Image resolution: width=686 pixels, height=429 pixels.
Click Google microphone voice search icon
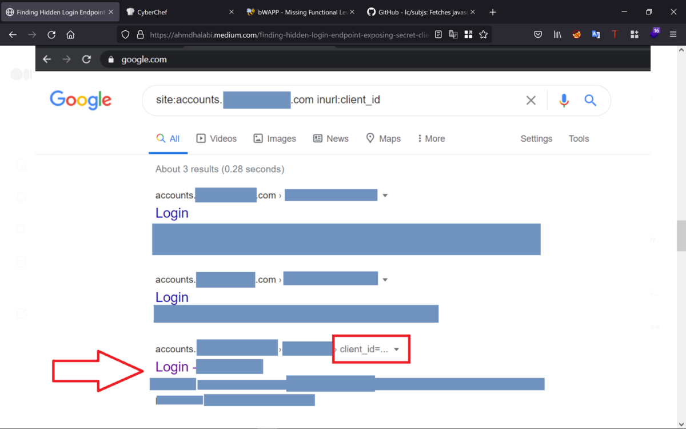[564, 100]
